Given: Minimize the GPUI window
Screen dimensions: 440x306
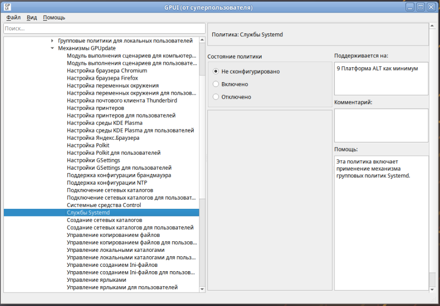Looking at the screenshot, I should coord(410,7).
